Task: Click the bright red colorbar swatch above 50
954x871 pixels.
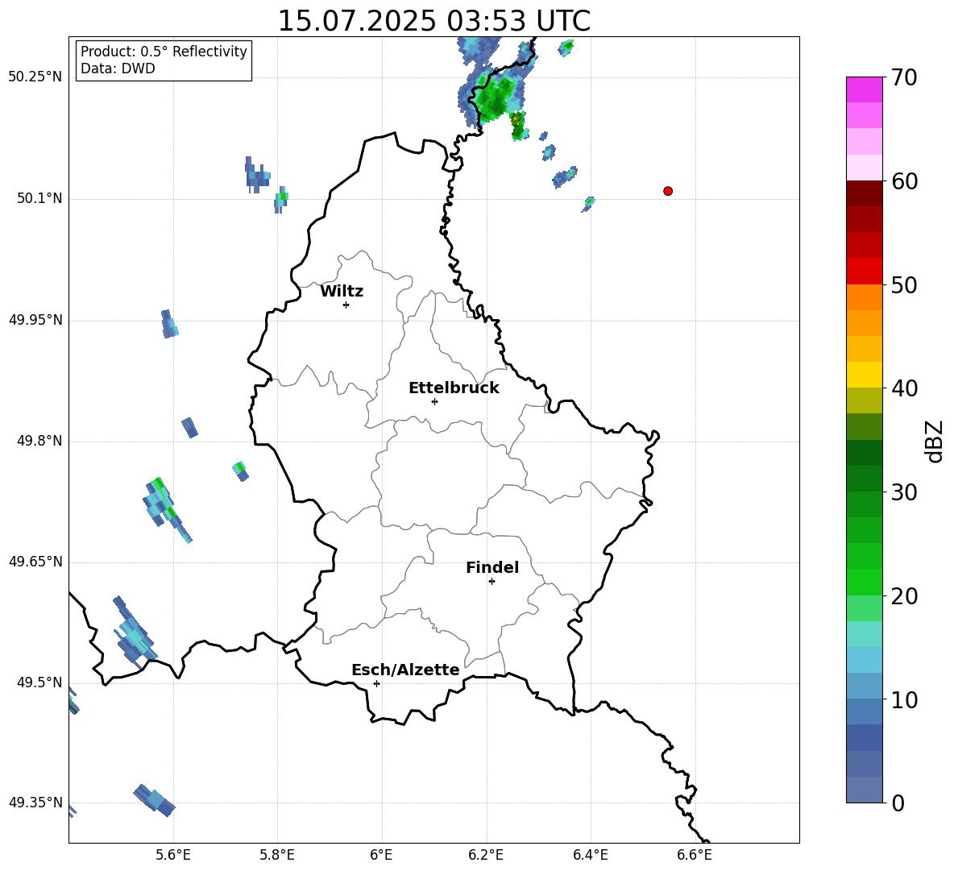Action: point(864,272)
